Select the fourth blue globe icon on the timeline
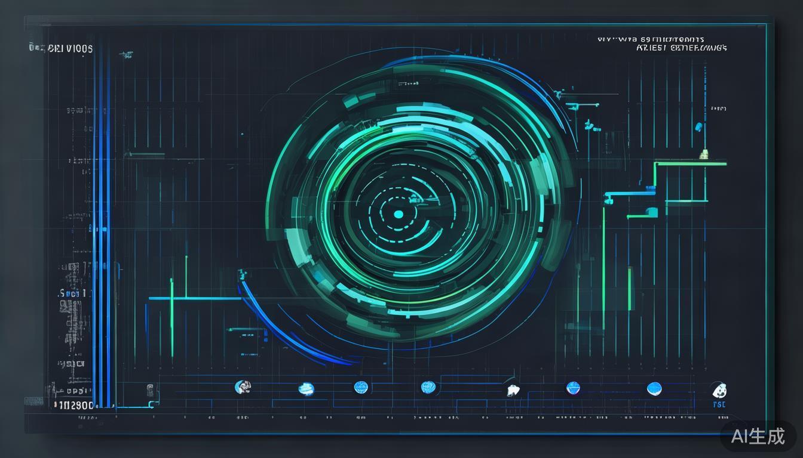The height and width of the screenshot is (458, 803). coord(428,388)
